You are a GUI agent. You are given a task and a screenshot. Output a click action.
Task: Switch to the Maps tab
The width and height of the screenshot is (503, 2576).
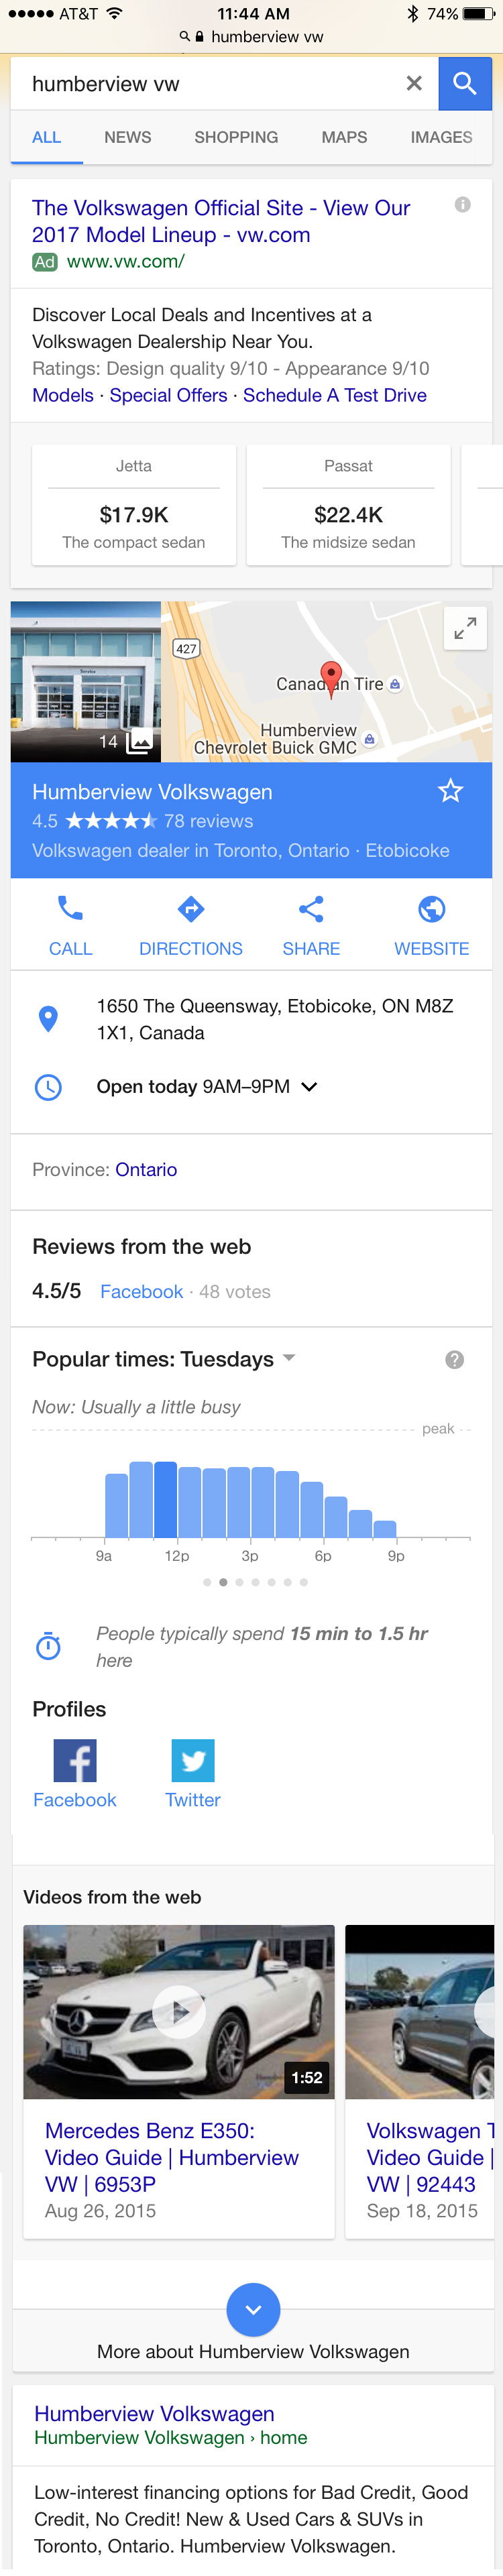[x=344, y=137]
